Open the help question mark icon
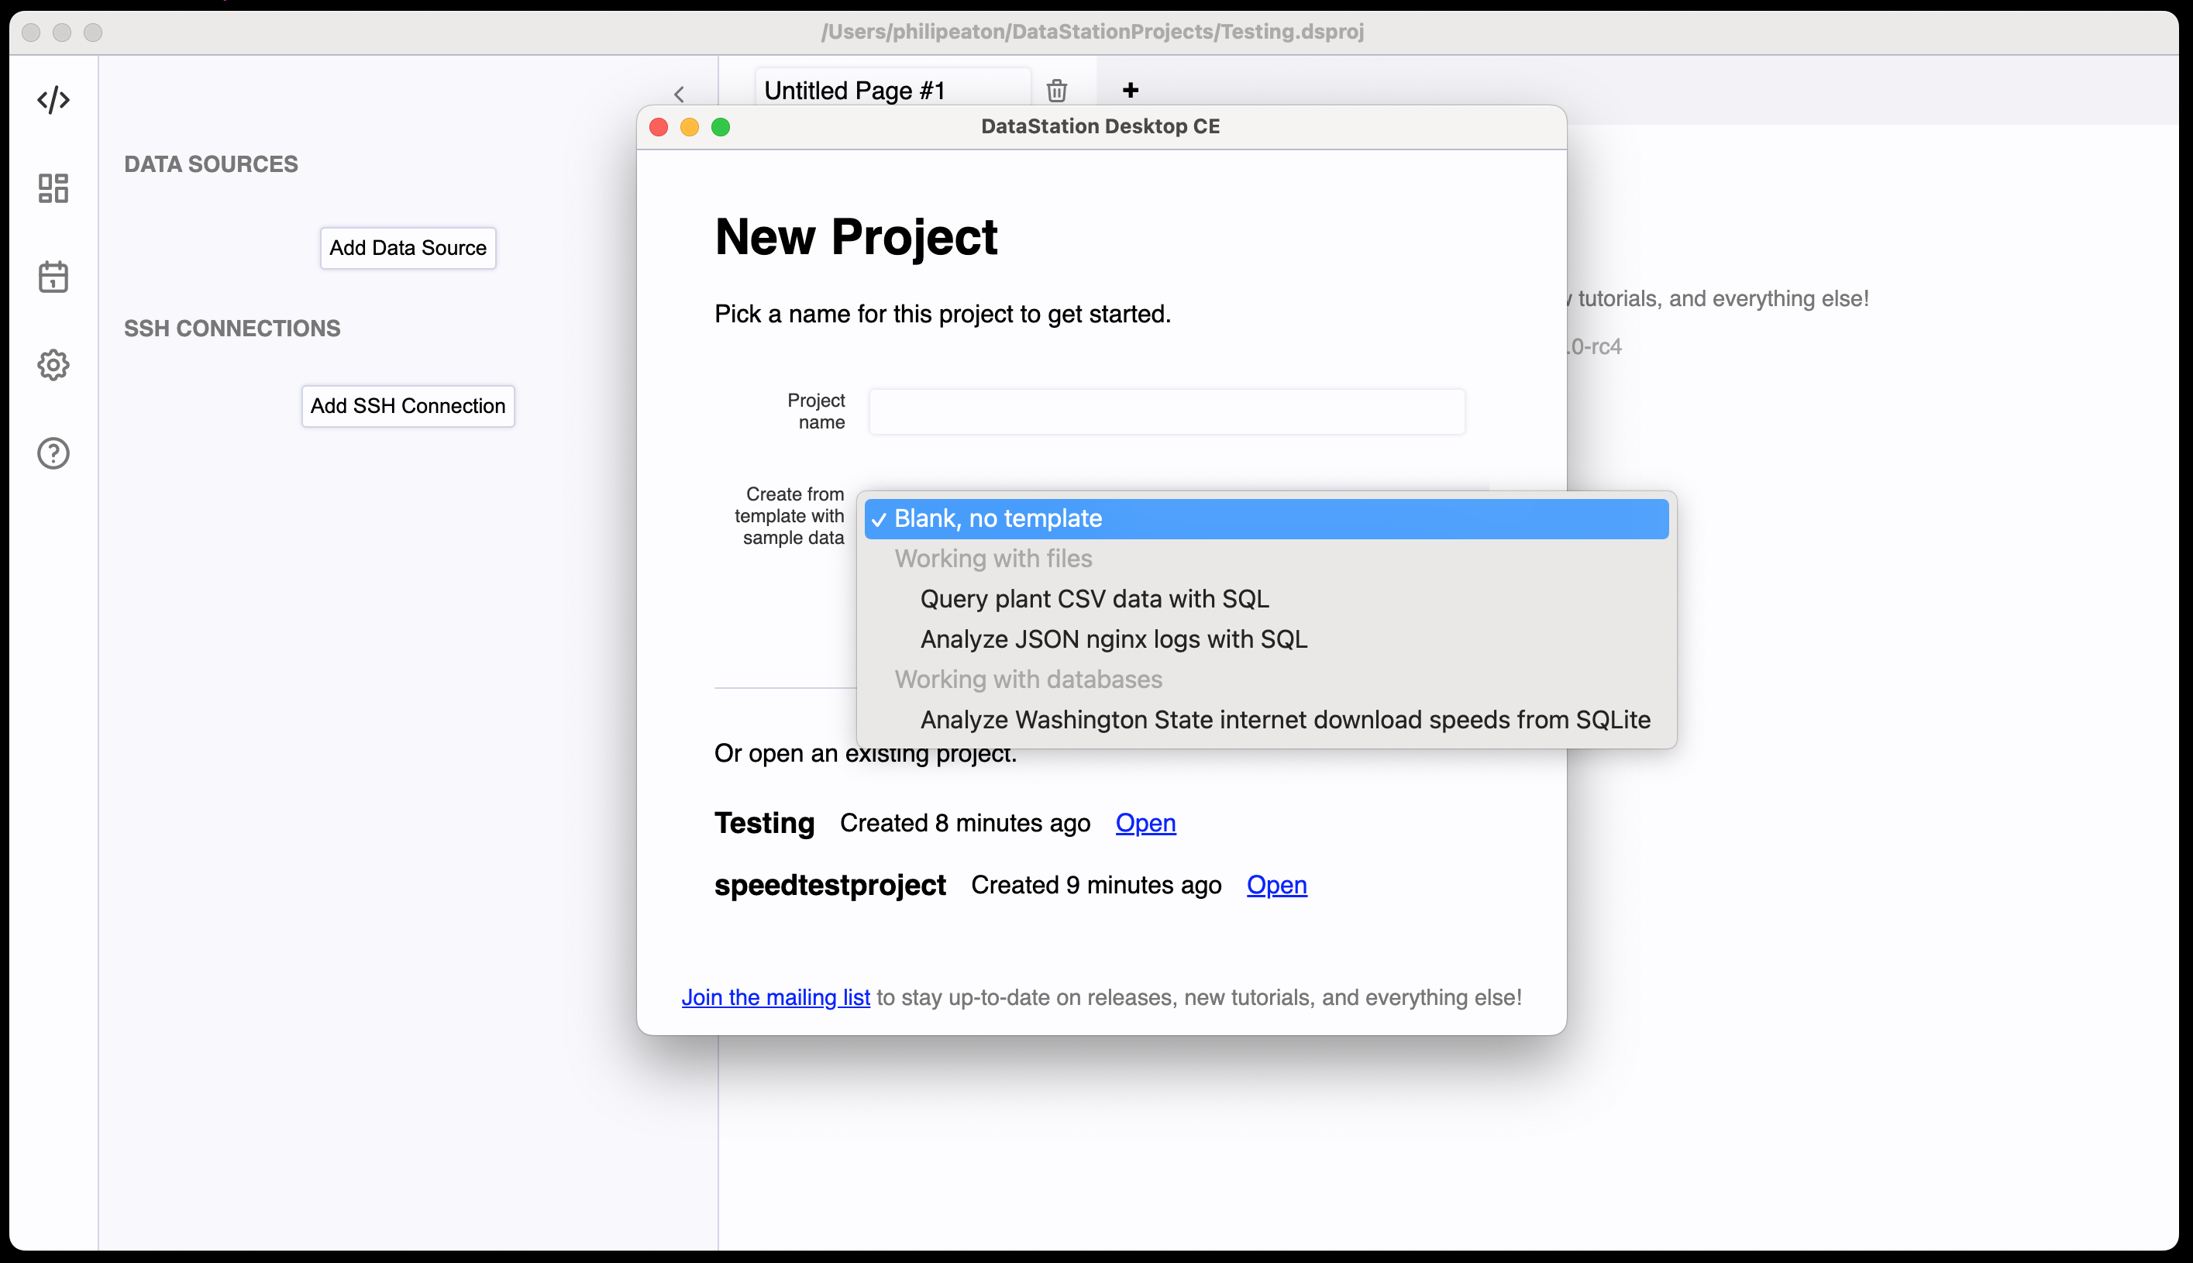 tap(53, 453)
